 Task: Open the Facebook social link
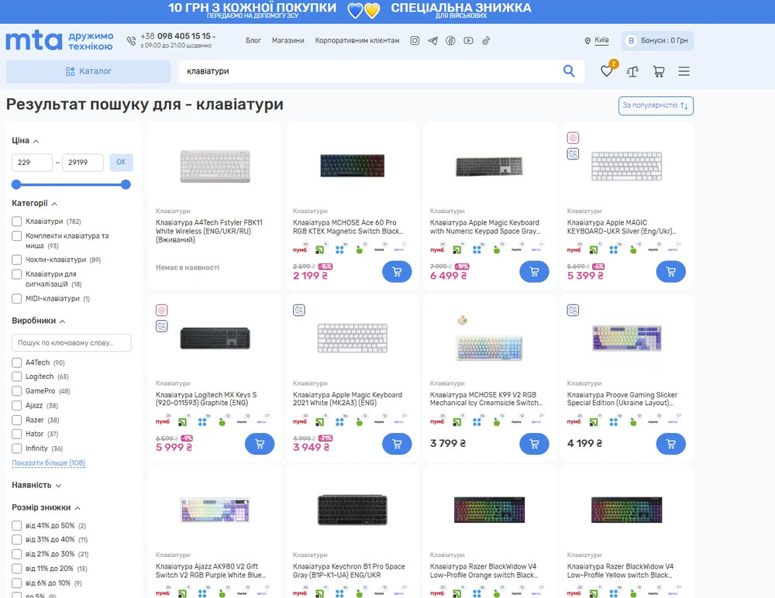450,40
